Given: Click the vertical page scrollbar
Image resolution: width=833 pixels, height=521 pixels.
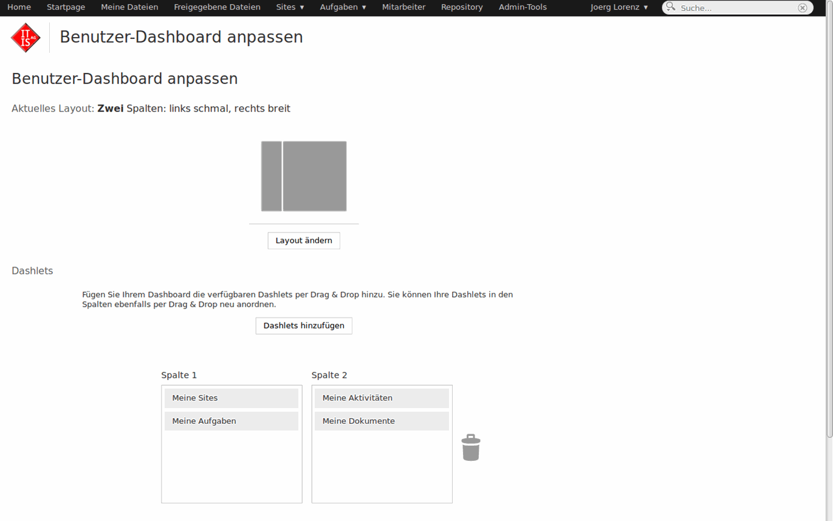Looking at the screenshot, I should click(829, 219).
